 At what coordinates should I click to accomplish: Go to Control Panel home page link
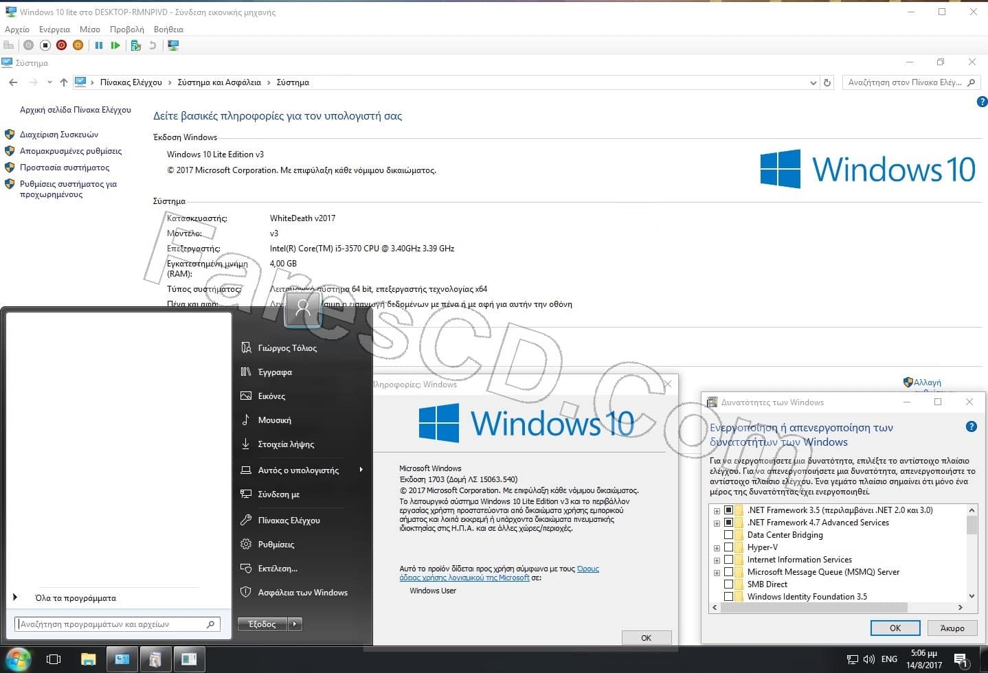pyautogui.click(x=76, y=110)
